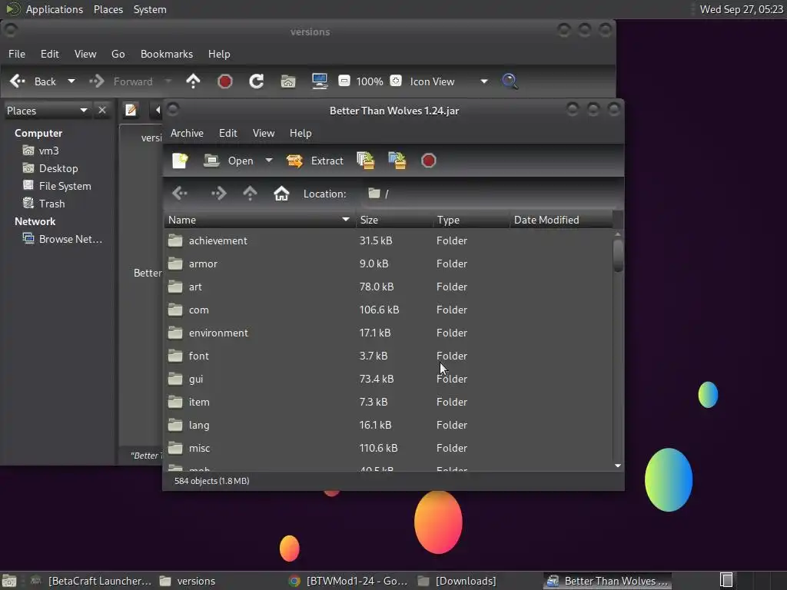The width and height of the screenshot is (787, 590).
Task: Expand the Open recent archives dropdown arrow
Action: click(269, 161)
